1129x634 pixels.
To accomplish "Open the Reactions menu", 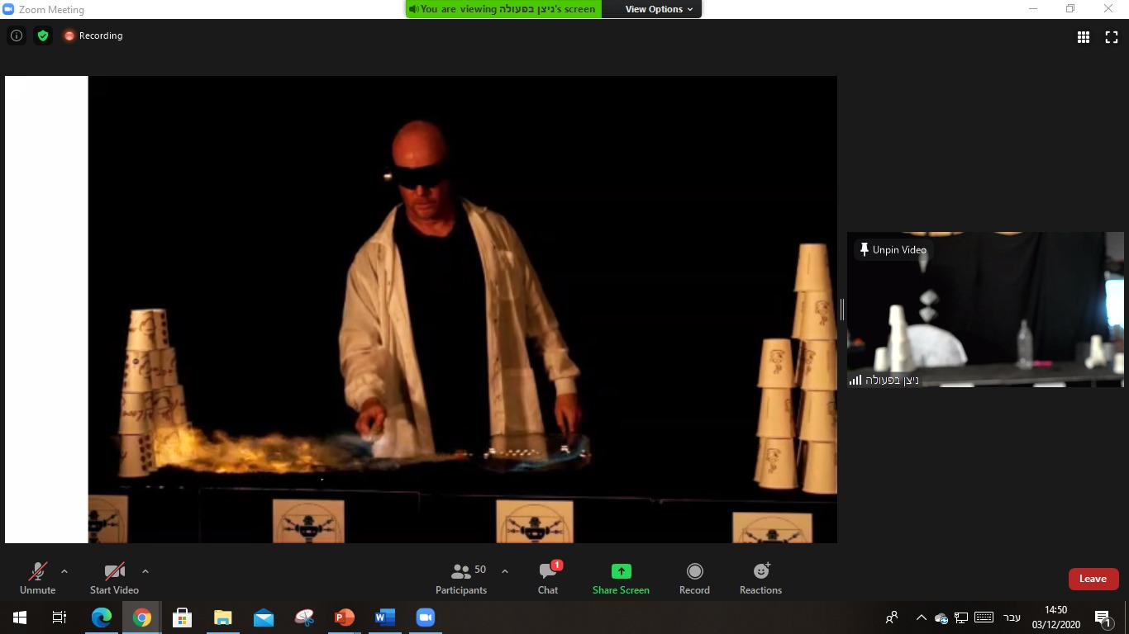I will [760, 578].
